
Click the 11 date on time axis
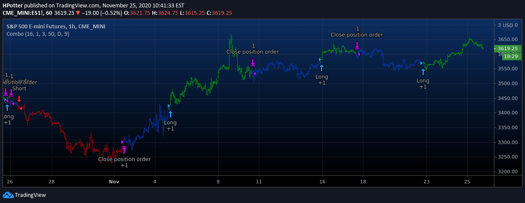(259, 182)
